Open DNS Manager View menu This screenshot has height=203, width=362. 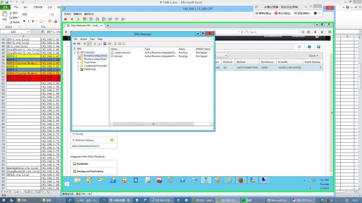click(92, 39)
